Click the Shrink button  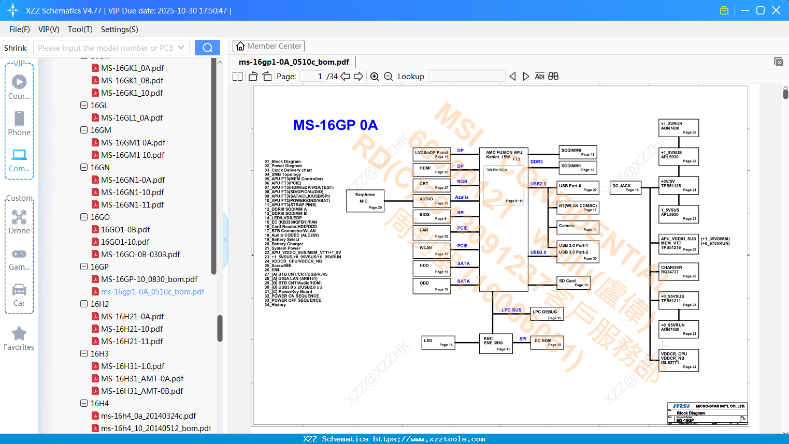(15, 48)
